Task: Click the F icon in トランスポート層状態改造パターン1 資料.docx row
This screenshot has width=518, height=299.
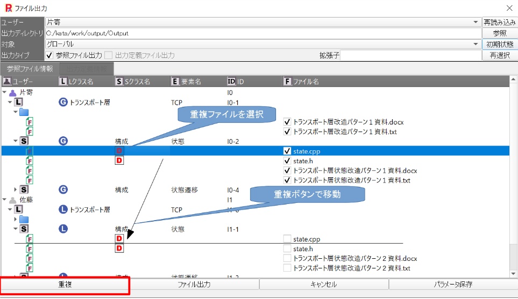Action: (x=30, y=170)
